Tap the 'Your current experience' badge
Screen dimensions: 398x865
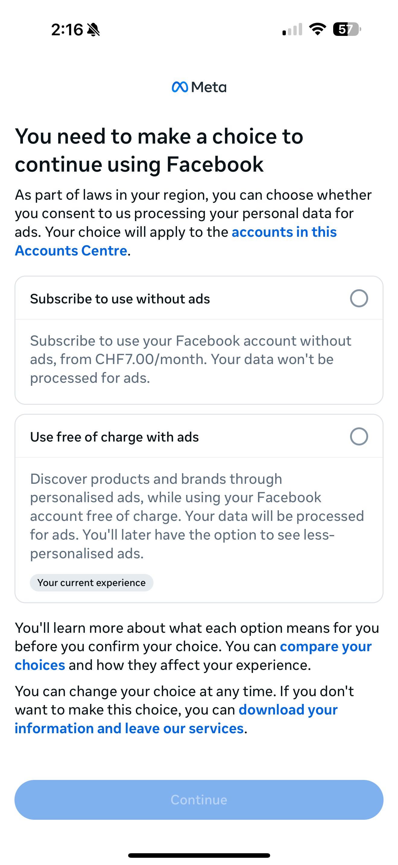click(x=92, y=583)
